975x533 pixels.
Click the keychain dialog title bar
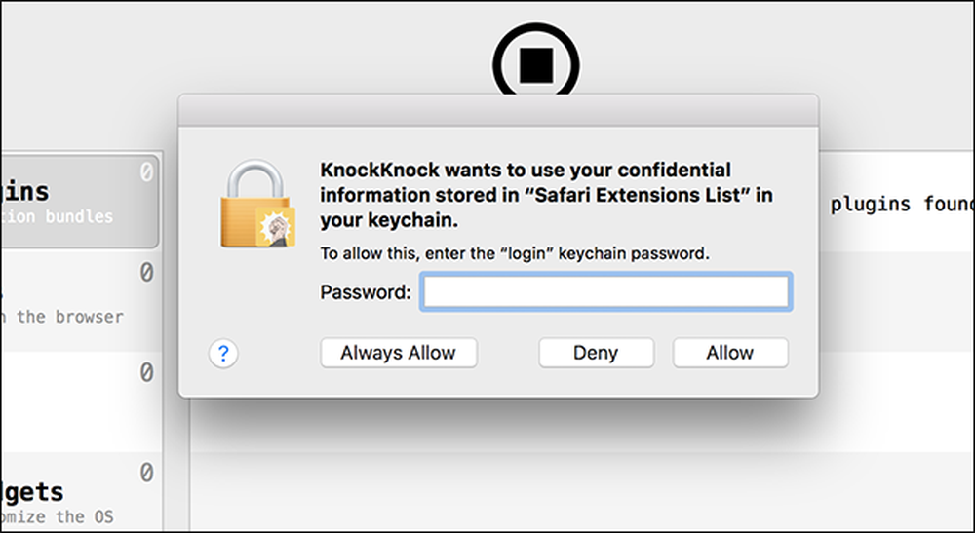[498, 110]
